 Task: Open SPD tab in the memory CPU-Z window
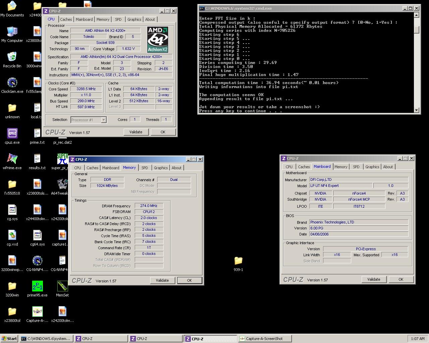(144, 168)
